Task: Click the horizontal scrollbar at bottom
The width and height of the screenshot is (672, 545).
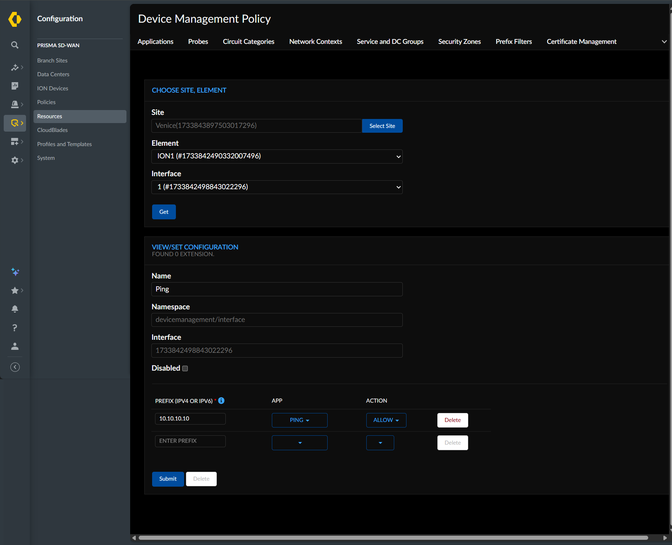Action: 393,538
